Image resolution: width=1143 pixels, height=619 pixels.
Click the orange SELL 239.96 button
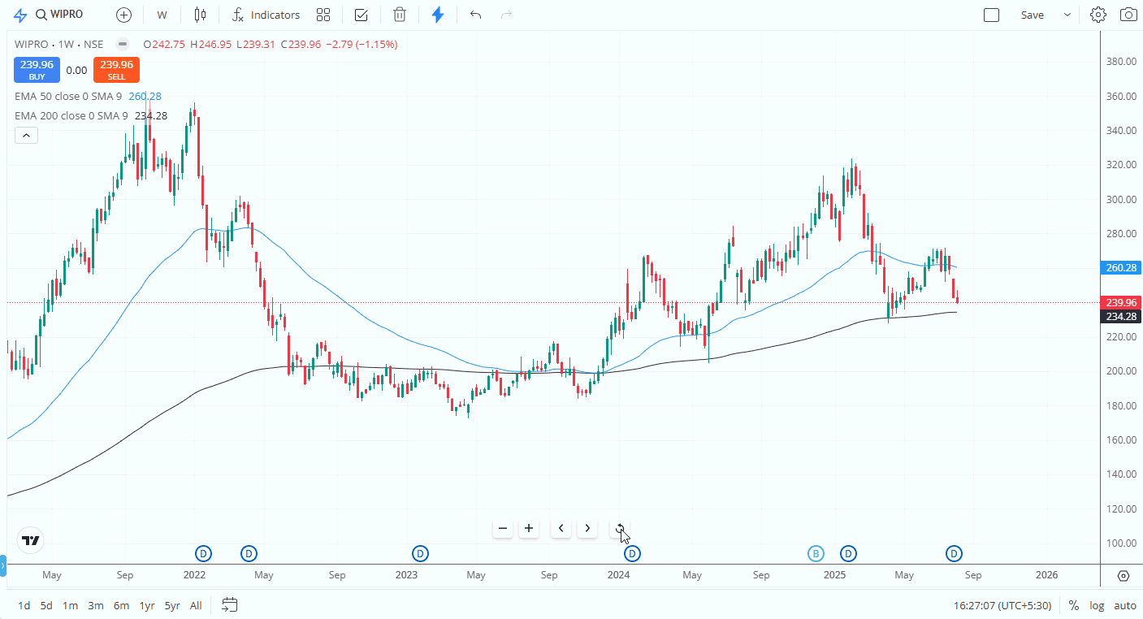pyautogui.click(x=116, y=70)
